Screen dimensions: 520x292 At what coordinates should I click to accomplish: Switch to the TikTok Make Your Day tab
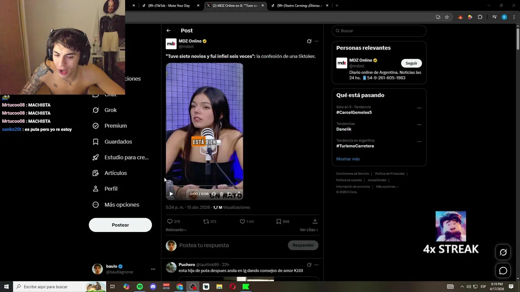point(169,6)
